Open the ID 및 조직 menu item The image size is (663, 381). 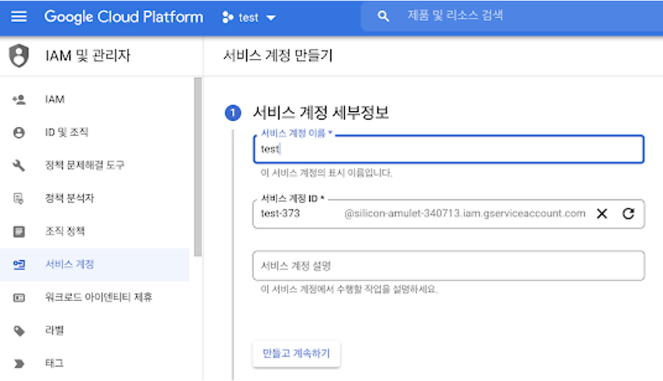[x=95, y=132]
